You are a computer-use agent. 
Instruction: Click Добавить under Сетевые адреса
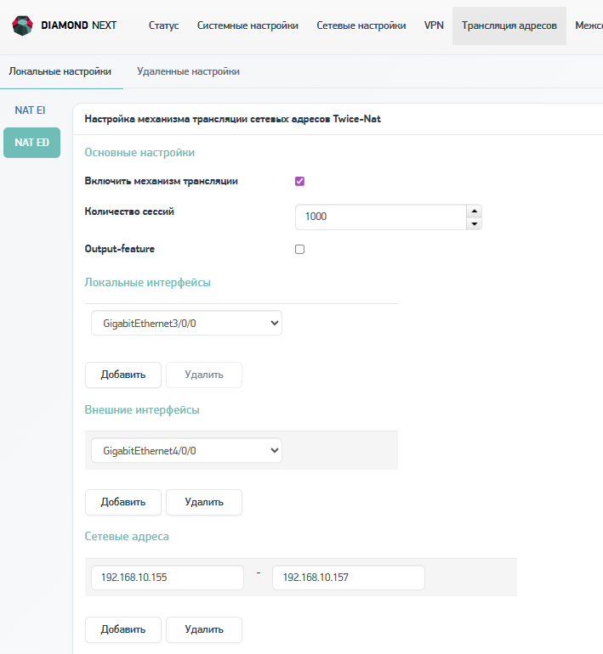coord(123,630)
